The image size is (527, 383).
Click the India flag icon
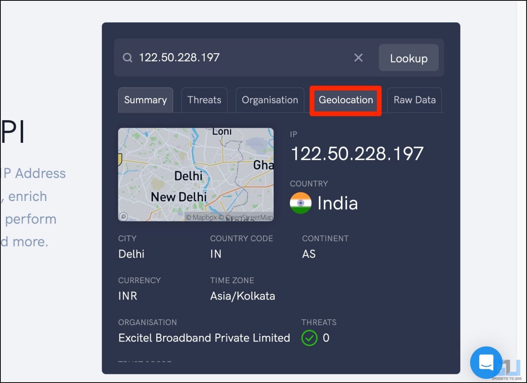click(x=300, y=203)
